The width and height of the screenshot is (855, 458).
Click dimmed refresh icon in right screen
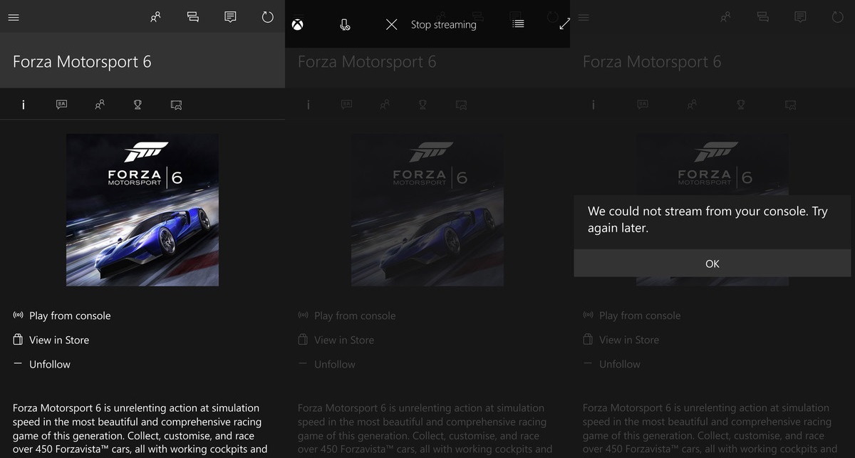tap(838, 17)
